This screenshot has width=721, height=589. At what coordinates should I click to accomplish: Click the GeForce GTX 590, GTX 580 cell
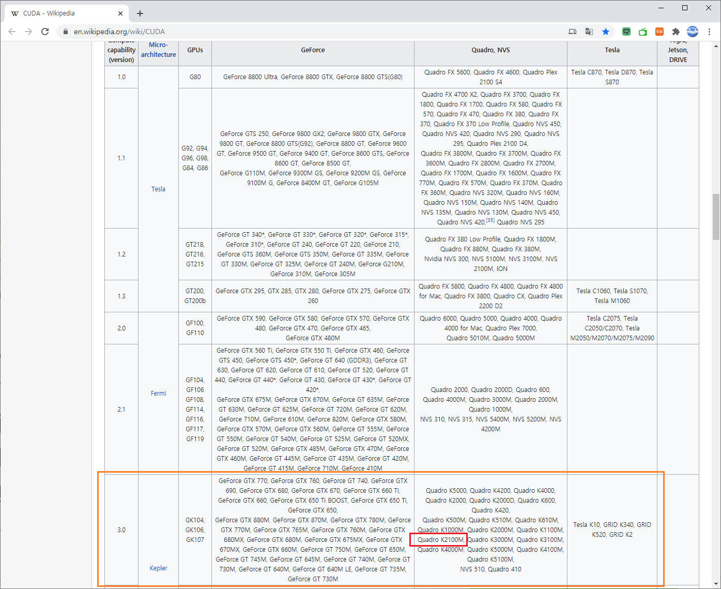tap(313, 328)
